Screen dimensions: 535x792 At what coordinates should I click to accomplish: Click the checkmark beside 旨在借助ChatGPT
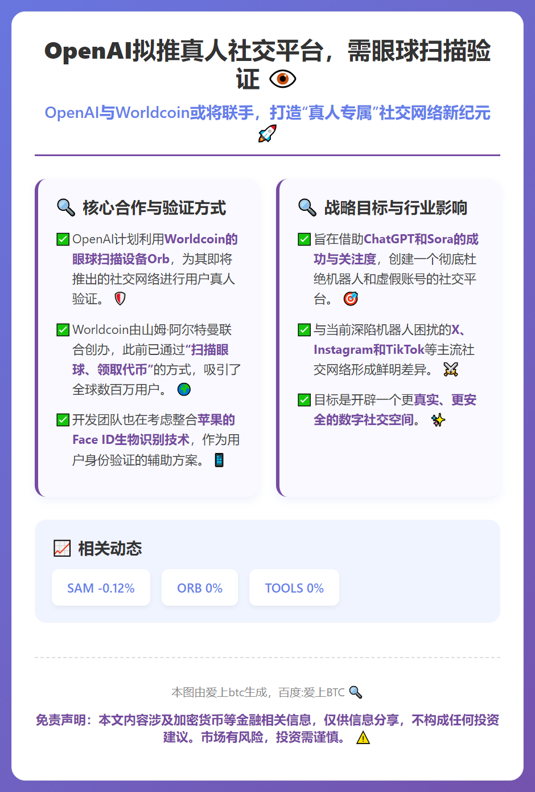point(304,239)
